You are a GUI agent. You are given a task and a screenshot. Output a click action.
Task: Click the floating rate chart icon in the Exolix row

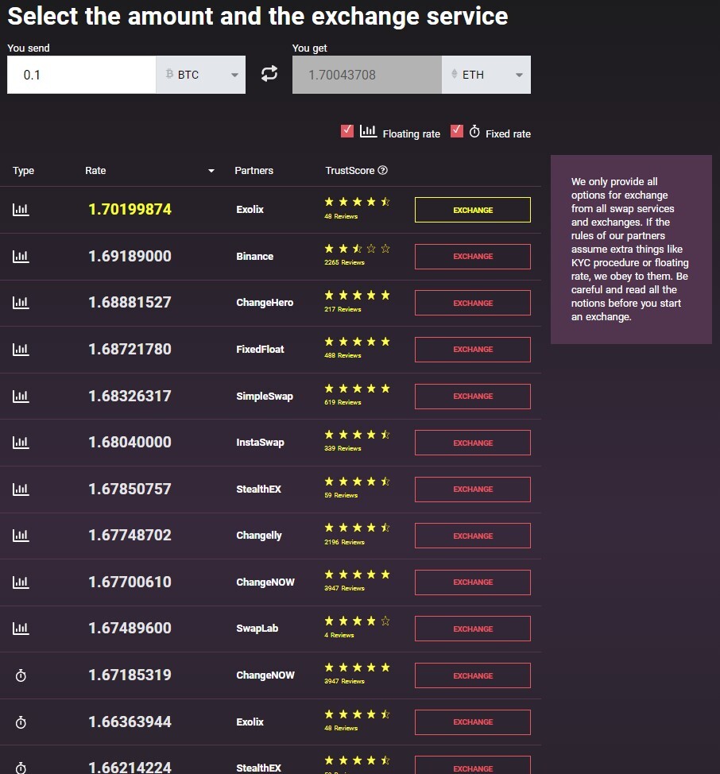click(x=21, y=210)
